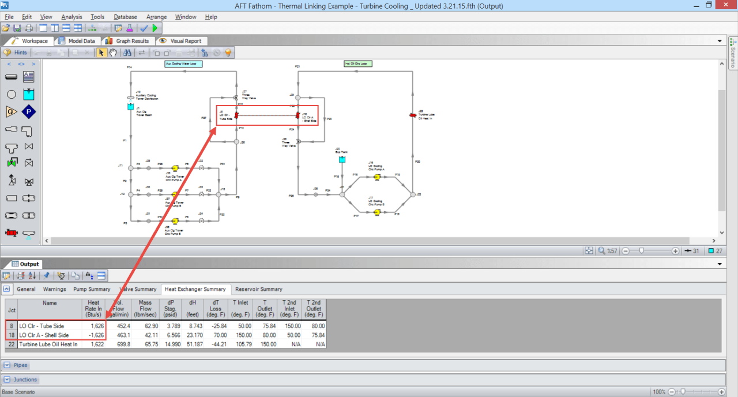The image size is (738, 397).
Task: Select the Tee junction in Toolbox
Action: click(12, 147)
